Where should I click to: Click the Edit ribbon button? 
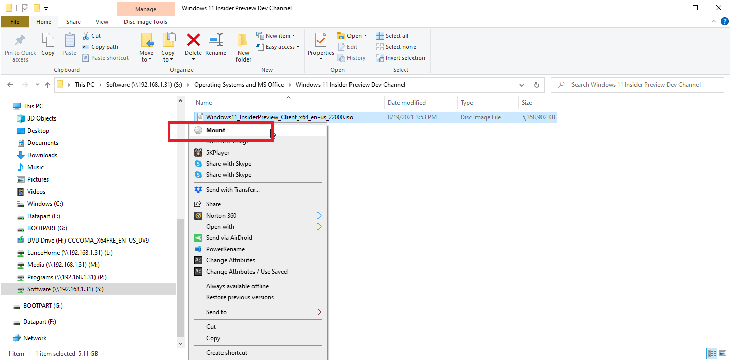tap(348, 47)
